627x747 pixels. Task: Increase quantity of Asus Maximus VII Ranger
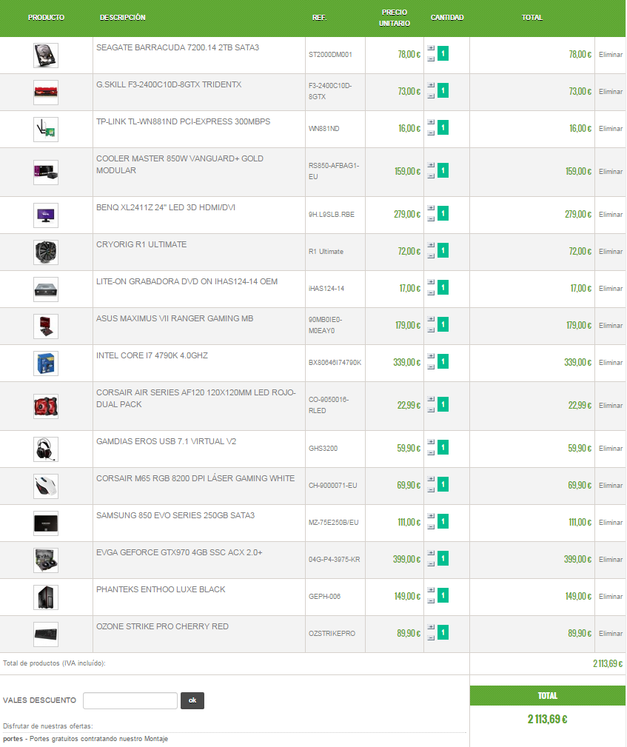tap(431, 319)
